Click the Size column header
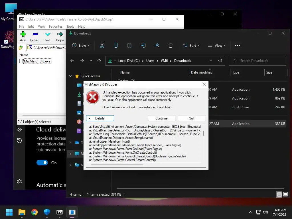This screenshot has height=219, width=292. point(269,72)
